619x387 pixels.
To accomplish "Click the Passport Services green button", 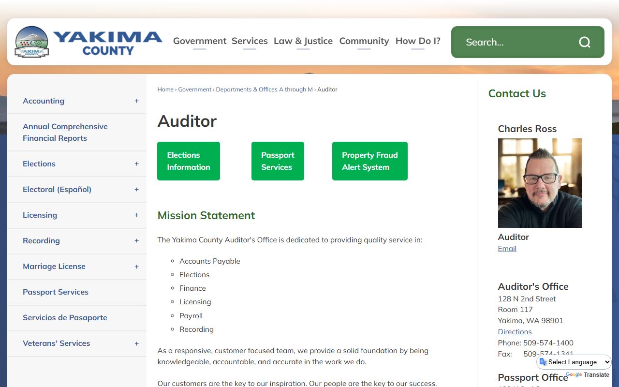I will tap(278, 161).
